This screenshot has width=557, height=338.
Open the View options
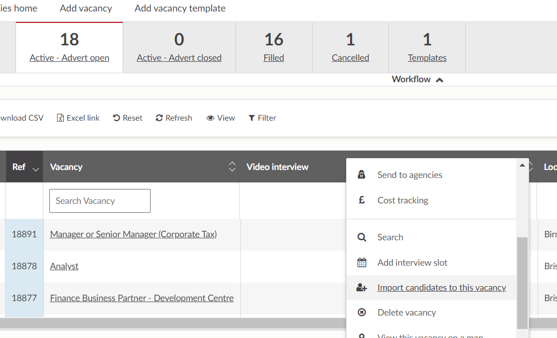[220, 118]
